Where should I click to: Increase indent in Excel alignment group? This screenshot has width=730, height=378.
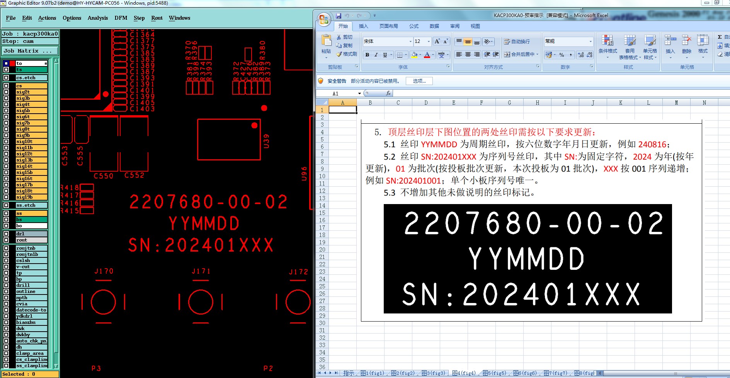point(496,54)
